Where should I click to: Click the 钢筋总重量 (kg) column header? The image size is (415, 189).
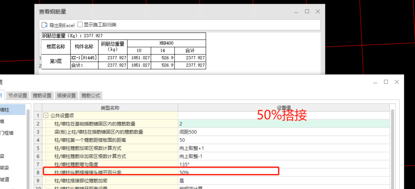pos(112,47)
